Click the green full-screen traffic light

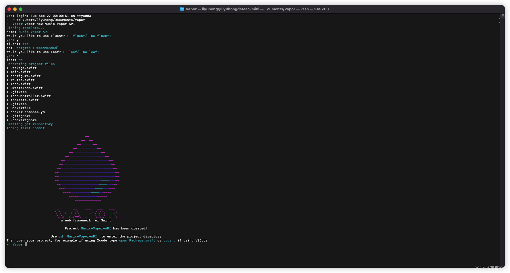pyautogui.click(x=20, y=9)
